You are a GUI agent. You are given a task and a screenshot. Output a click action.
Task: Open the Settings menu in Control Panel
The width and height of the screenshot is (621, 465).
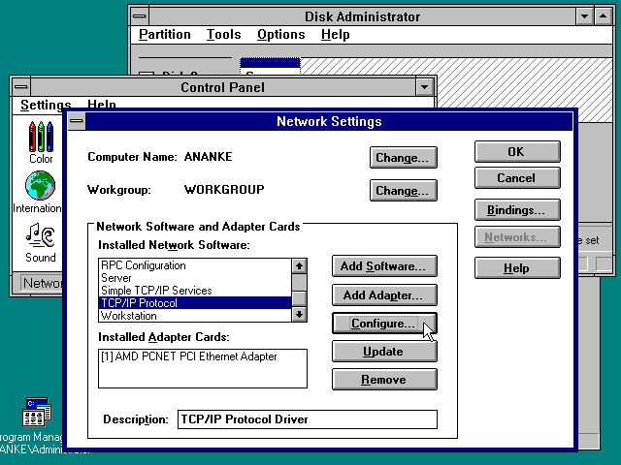click(46, 106)
